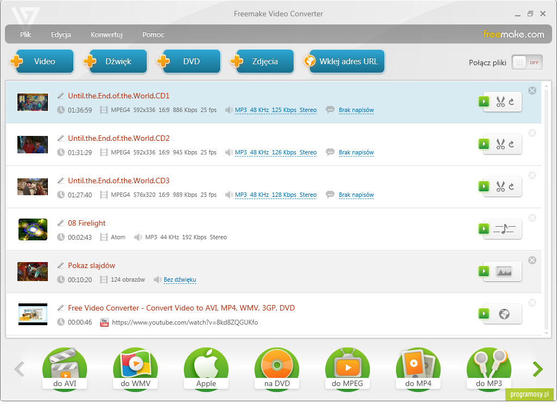Play the Free Video Converter YouTube clip
This screenshot has width=557, height=404.
(484, 314)
